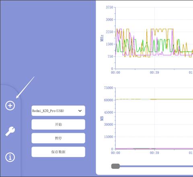193x177 pixels.
Task: Click the 60000 MB line in memory chart
Action: click(154, 99)
